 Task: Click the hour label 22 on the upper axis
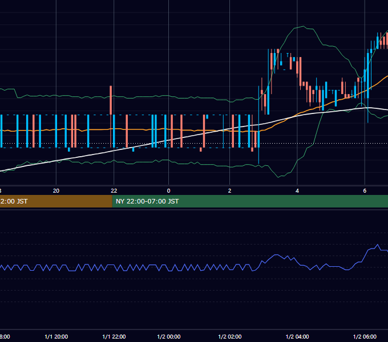(114, 191)
